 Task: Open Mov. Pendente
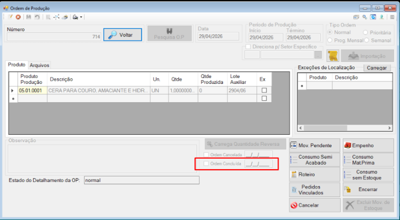tap(314, 145)
